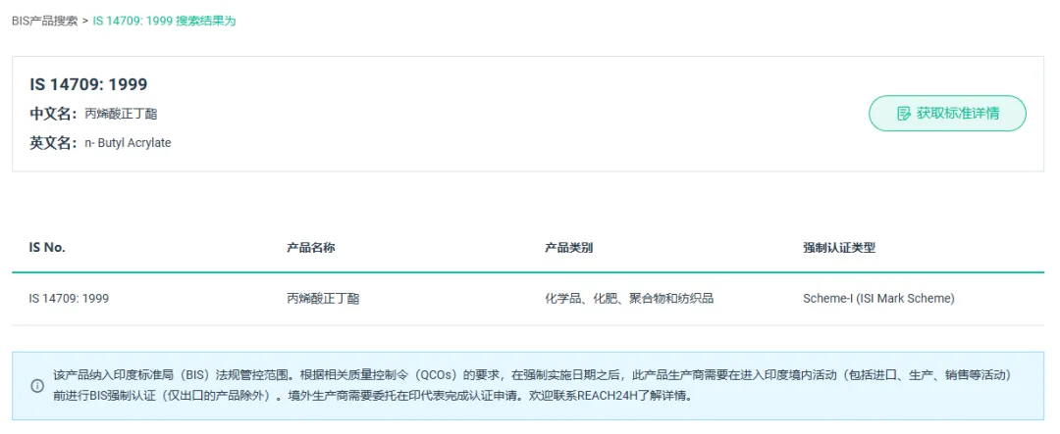Click the 产品类别 column header

tap(569, 248)
